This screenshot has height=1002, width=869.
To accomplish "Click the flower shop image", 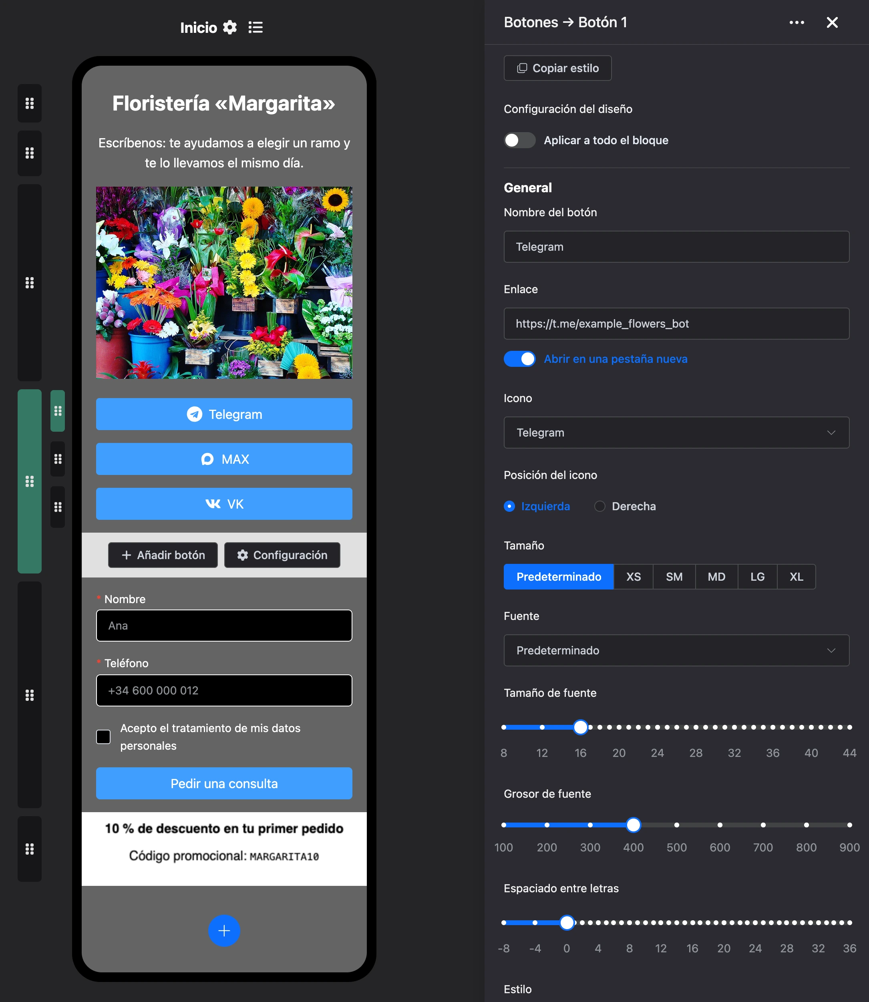I will [x=224, y=283].
